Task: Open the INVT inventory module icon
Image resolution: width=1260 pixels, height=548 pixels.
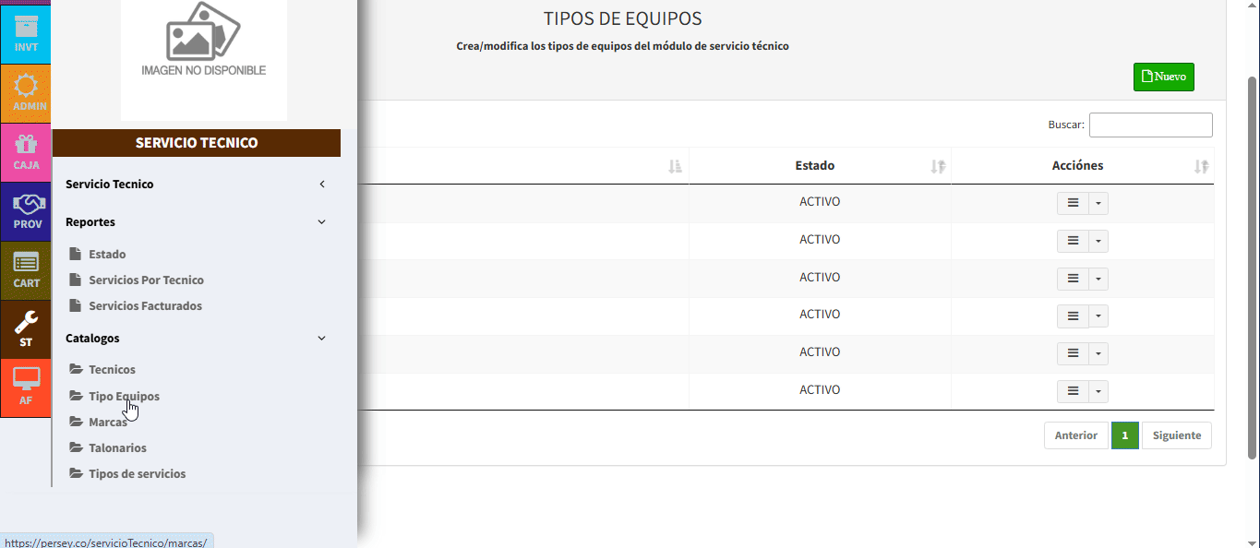Action: click(26, 33)
